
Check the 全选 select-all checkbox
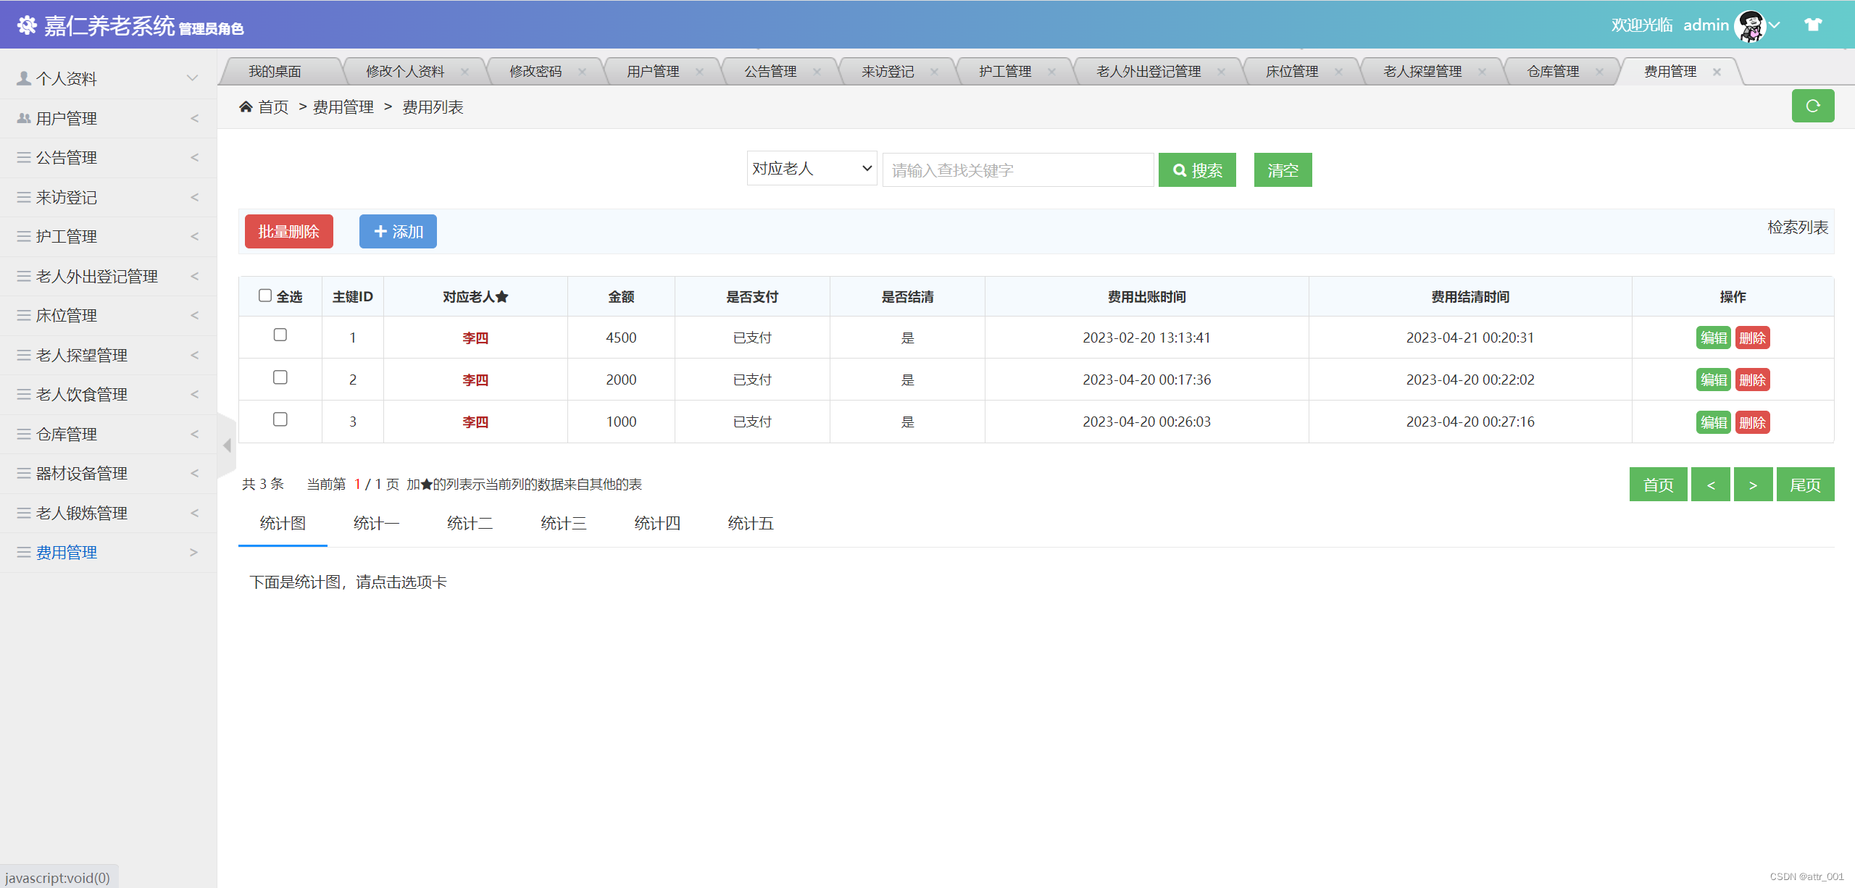[265, 296]
